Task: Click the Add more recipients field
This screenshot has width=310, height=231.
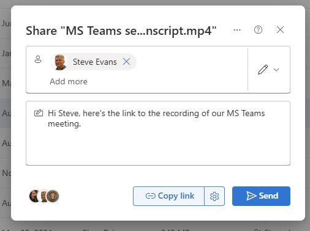Action: (69, 81)
